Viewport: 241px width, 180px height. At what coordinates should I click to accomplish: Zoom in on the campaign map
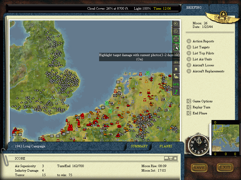click(176, 24)
